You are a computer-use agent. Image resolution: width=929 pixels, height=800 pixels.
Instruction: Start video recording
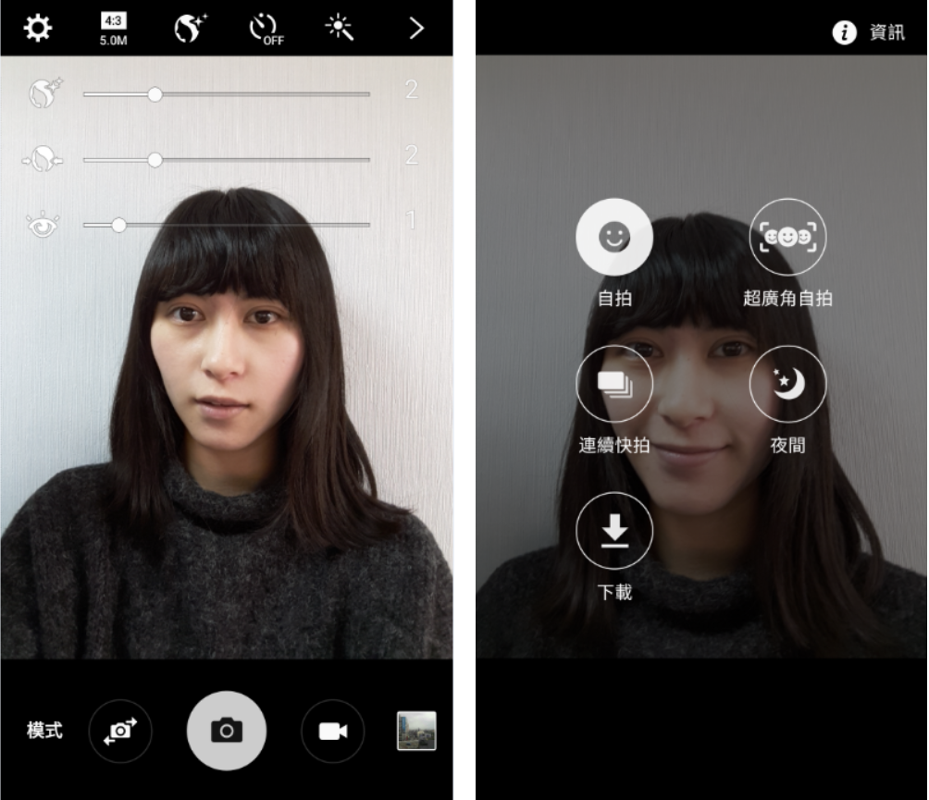[333, 732]
